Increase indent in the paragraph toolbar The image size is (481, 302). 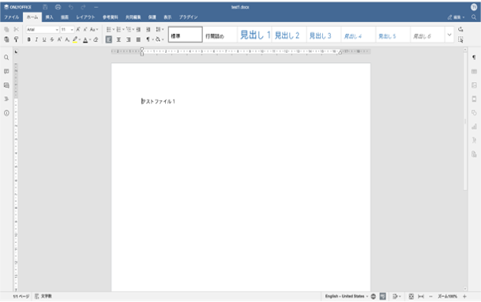[x=148, y=29]
